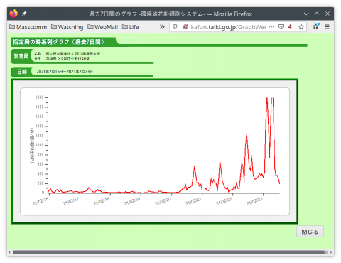341x263 pixels.
Task: Open the Watching bookmarks folder
Action: [67, 27]
